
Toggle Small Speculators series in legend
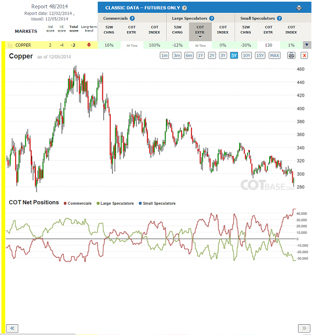coord(157,203)
